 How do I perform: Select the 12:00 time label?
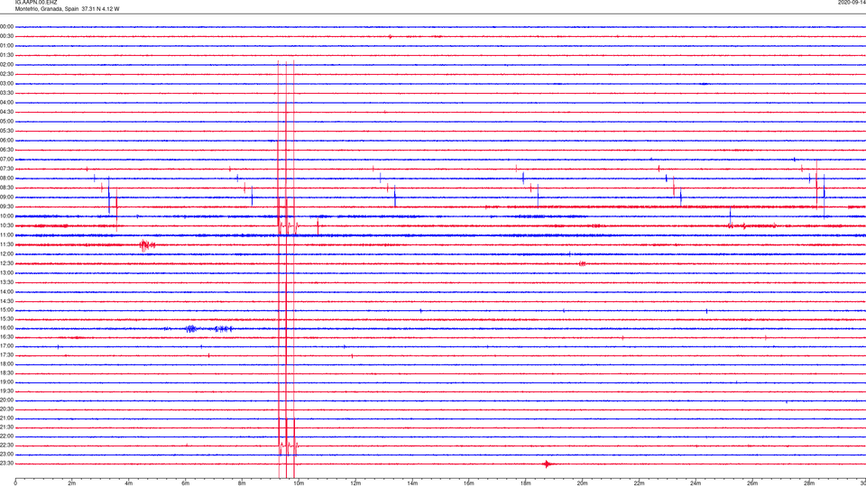pos(6,254)
